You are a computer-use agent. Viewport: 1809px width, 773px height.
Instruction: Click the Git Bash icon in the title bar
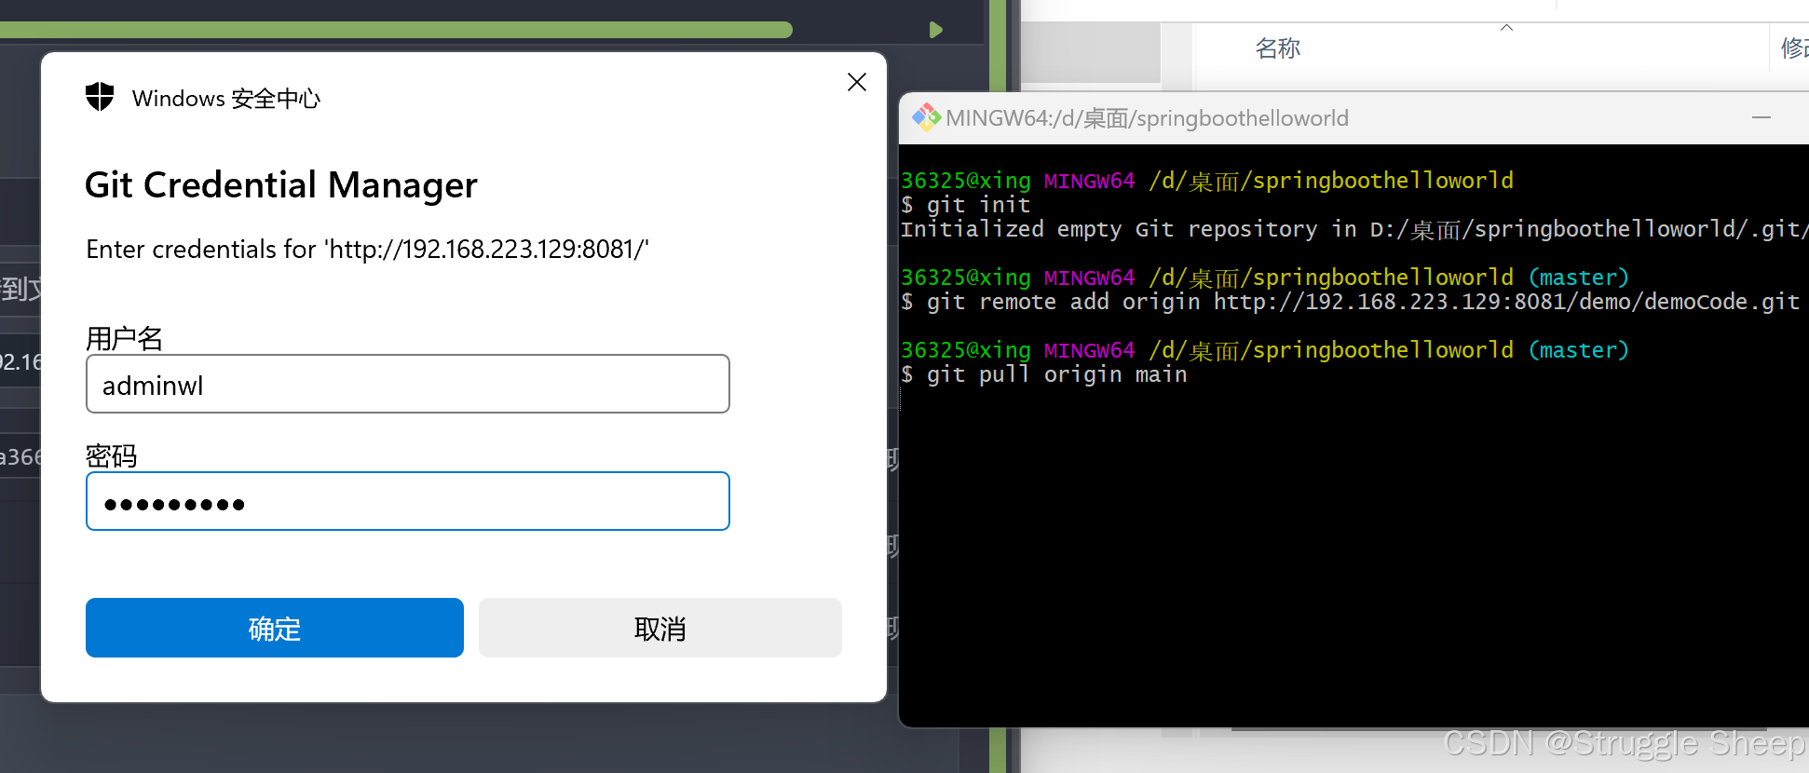(x=926, y=117)
